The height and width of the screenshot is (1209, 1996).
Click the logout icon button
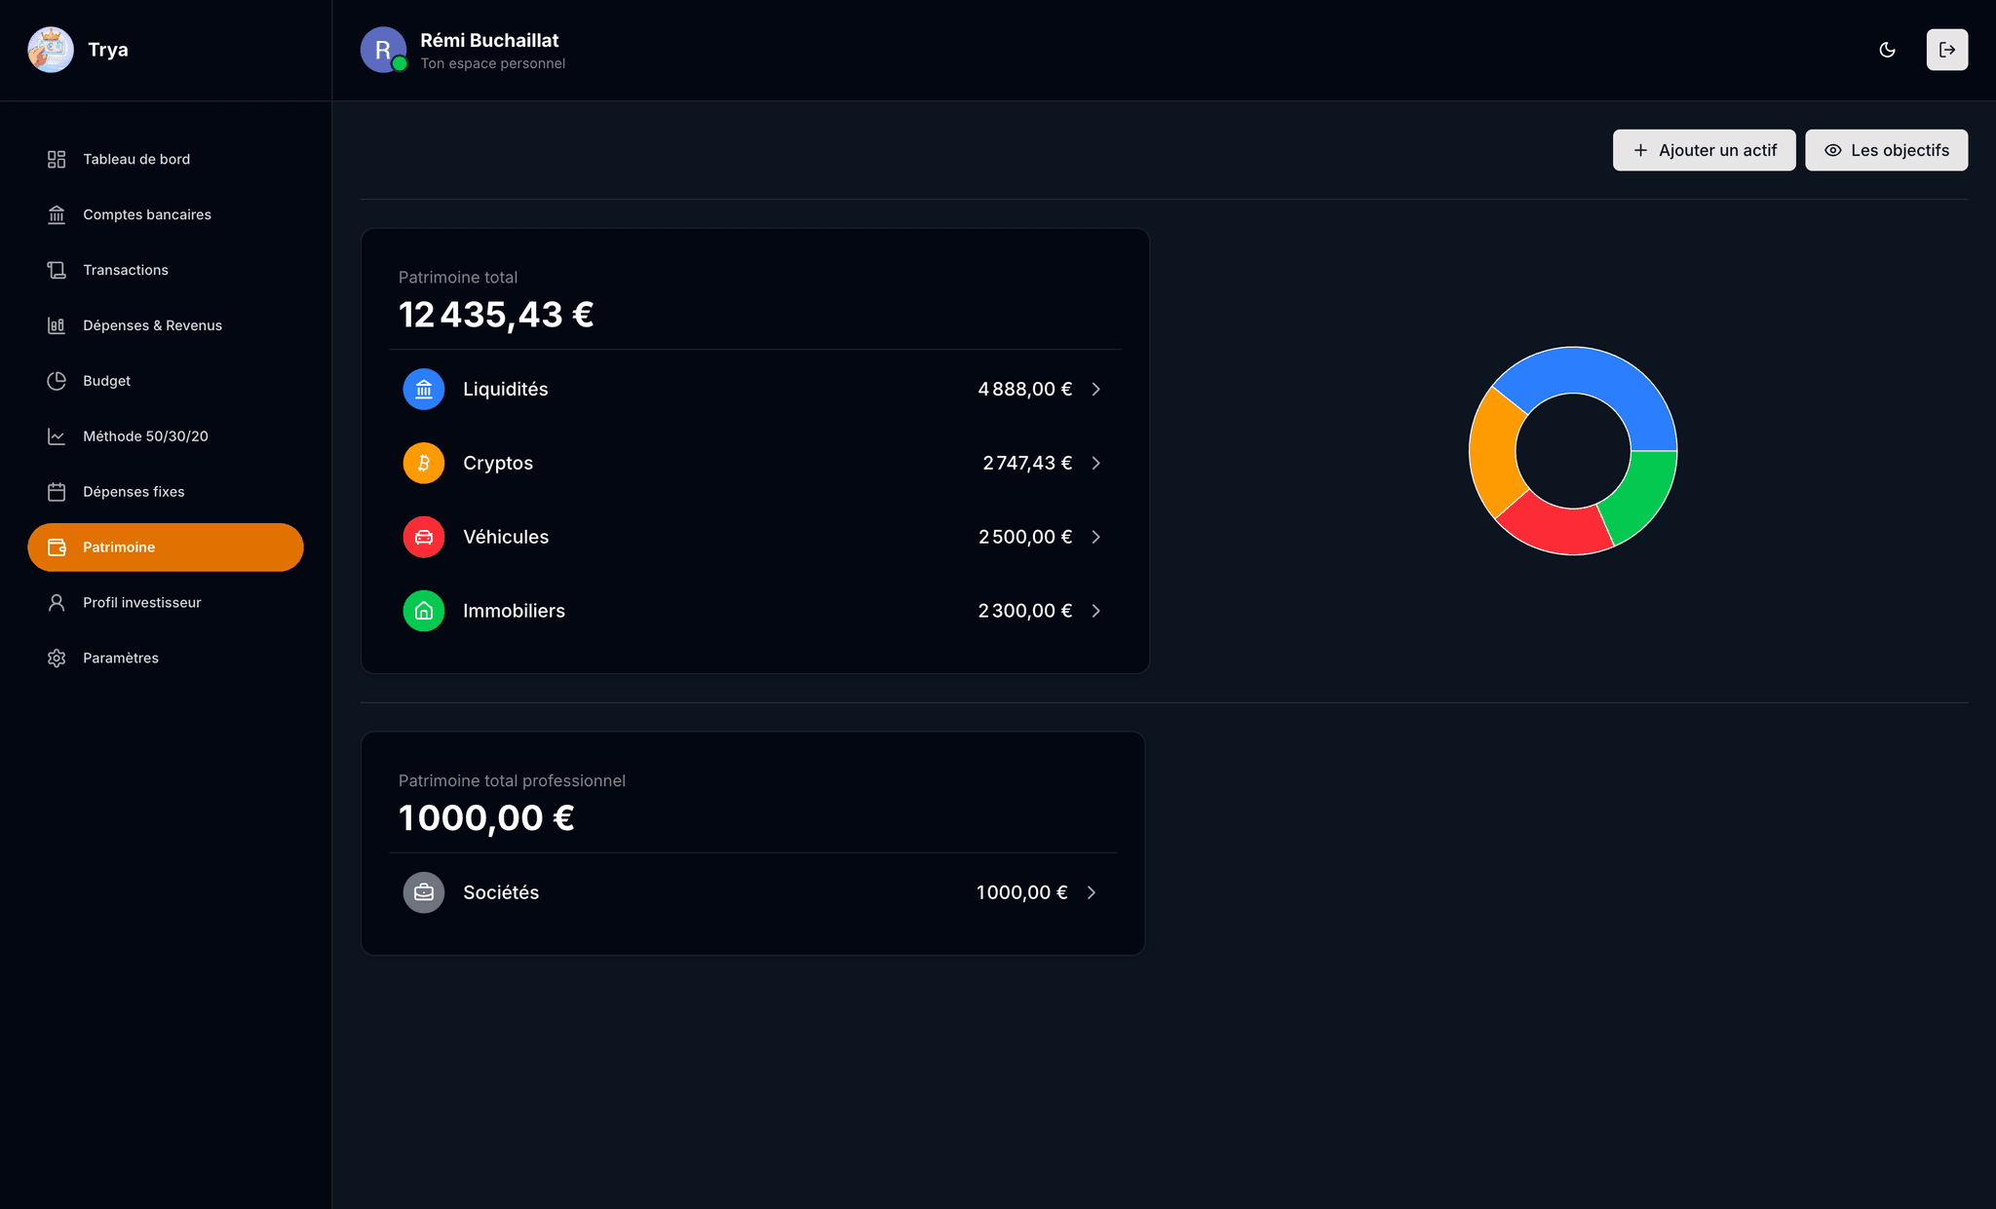click(x=1946, y=50)
